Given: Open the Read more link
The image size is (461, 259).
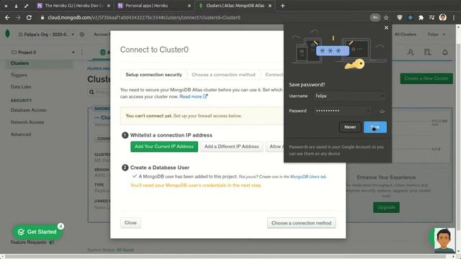Looking at the screenshot, I should (194, 96).
